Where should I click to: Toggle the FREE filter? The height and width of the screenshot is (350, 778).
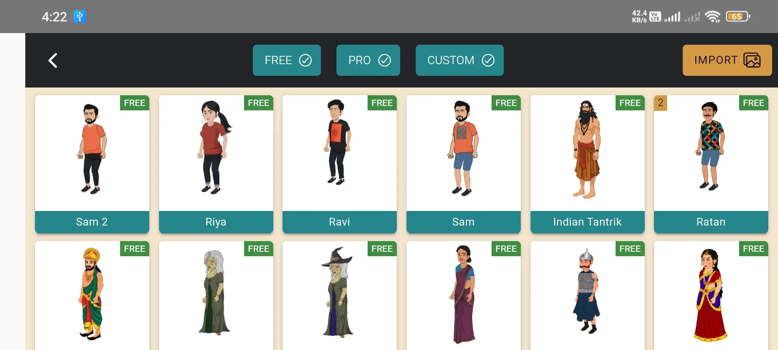[287, 60]
